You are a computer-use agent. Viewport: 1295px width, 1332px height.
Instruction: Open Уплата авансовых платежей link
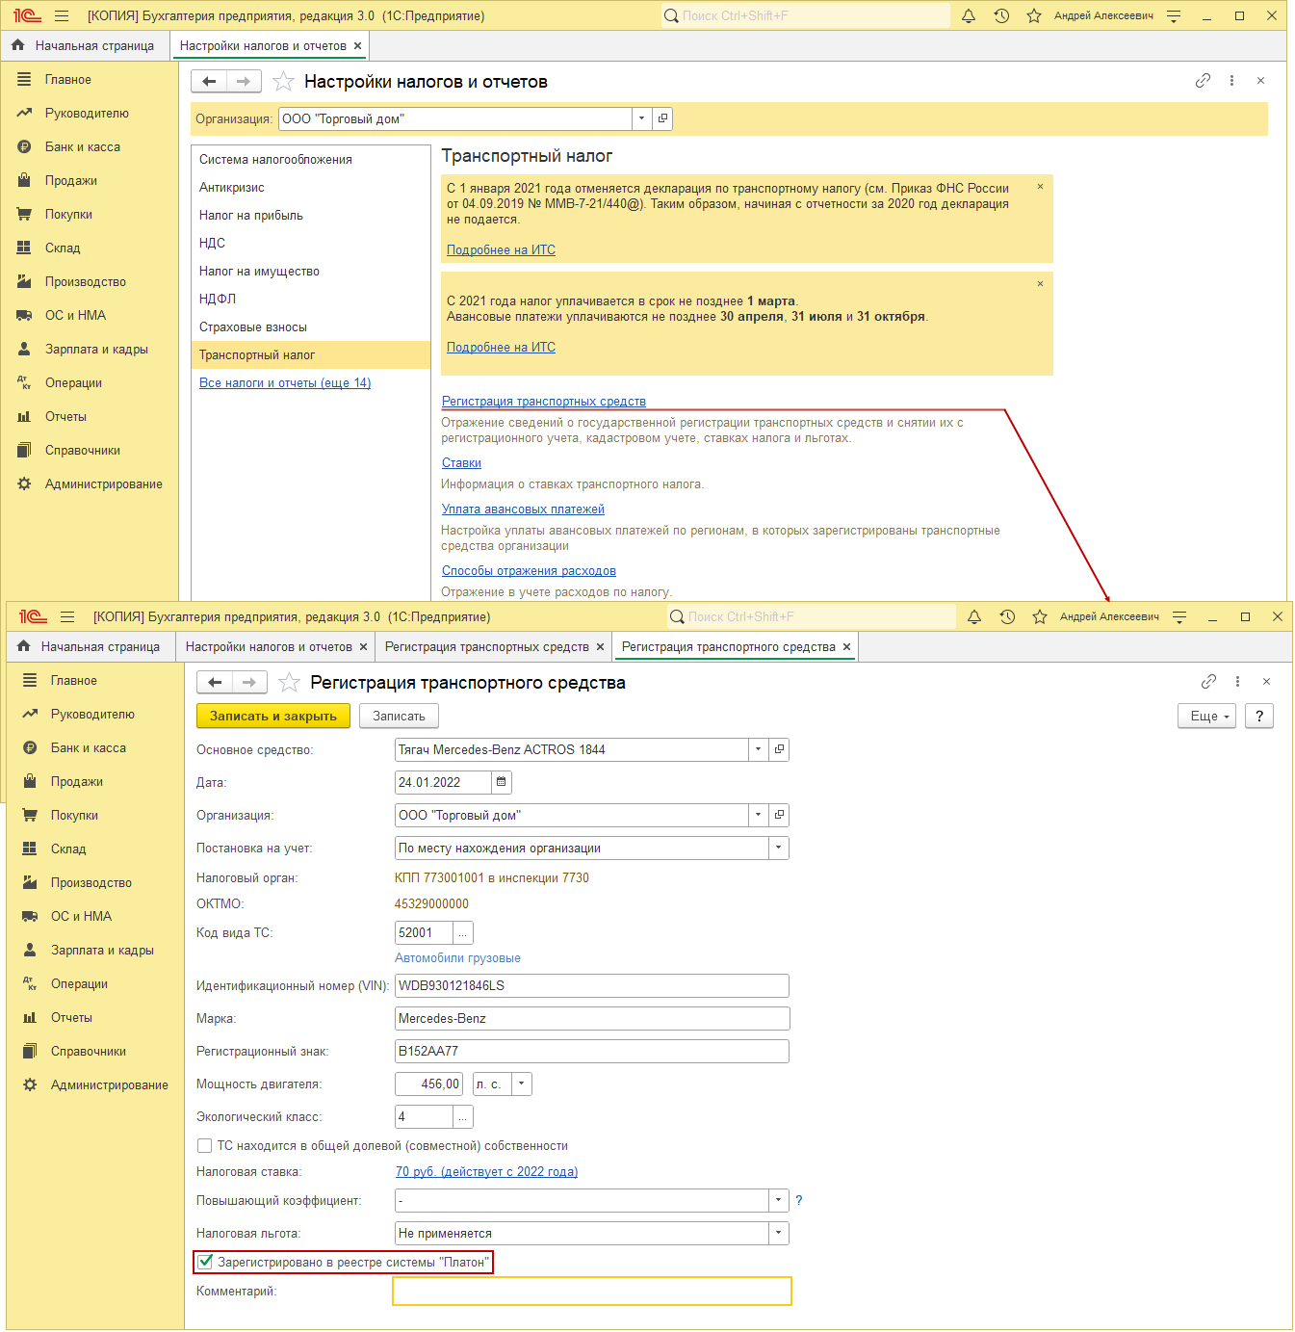pos(523,509)
